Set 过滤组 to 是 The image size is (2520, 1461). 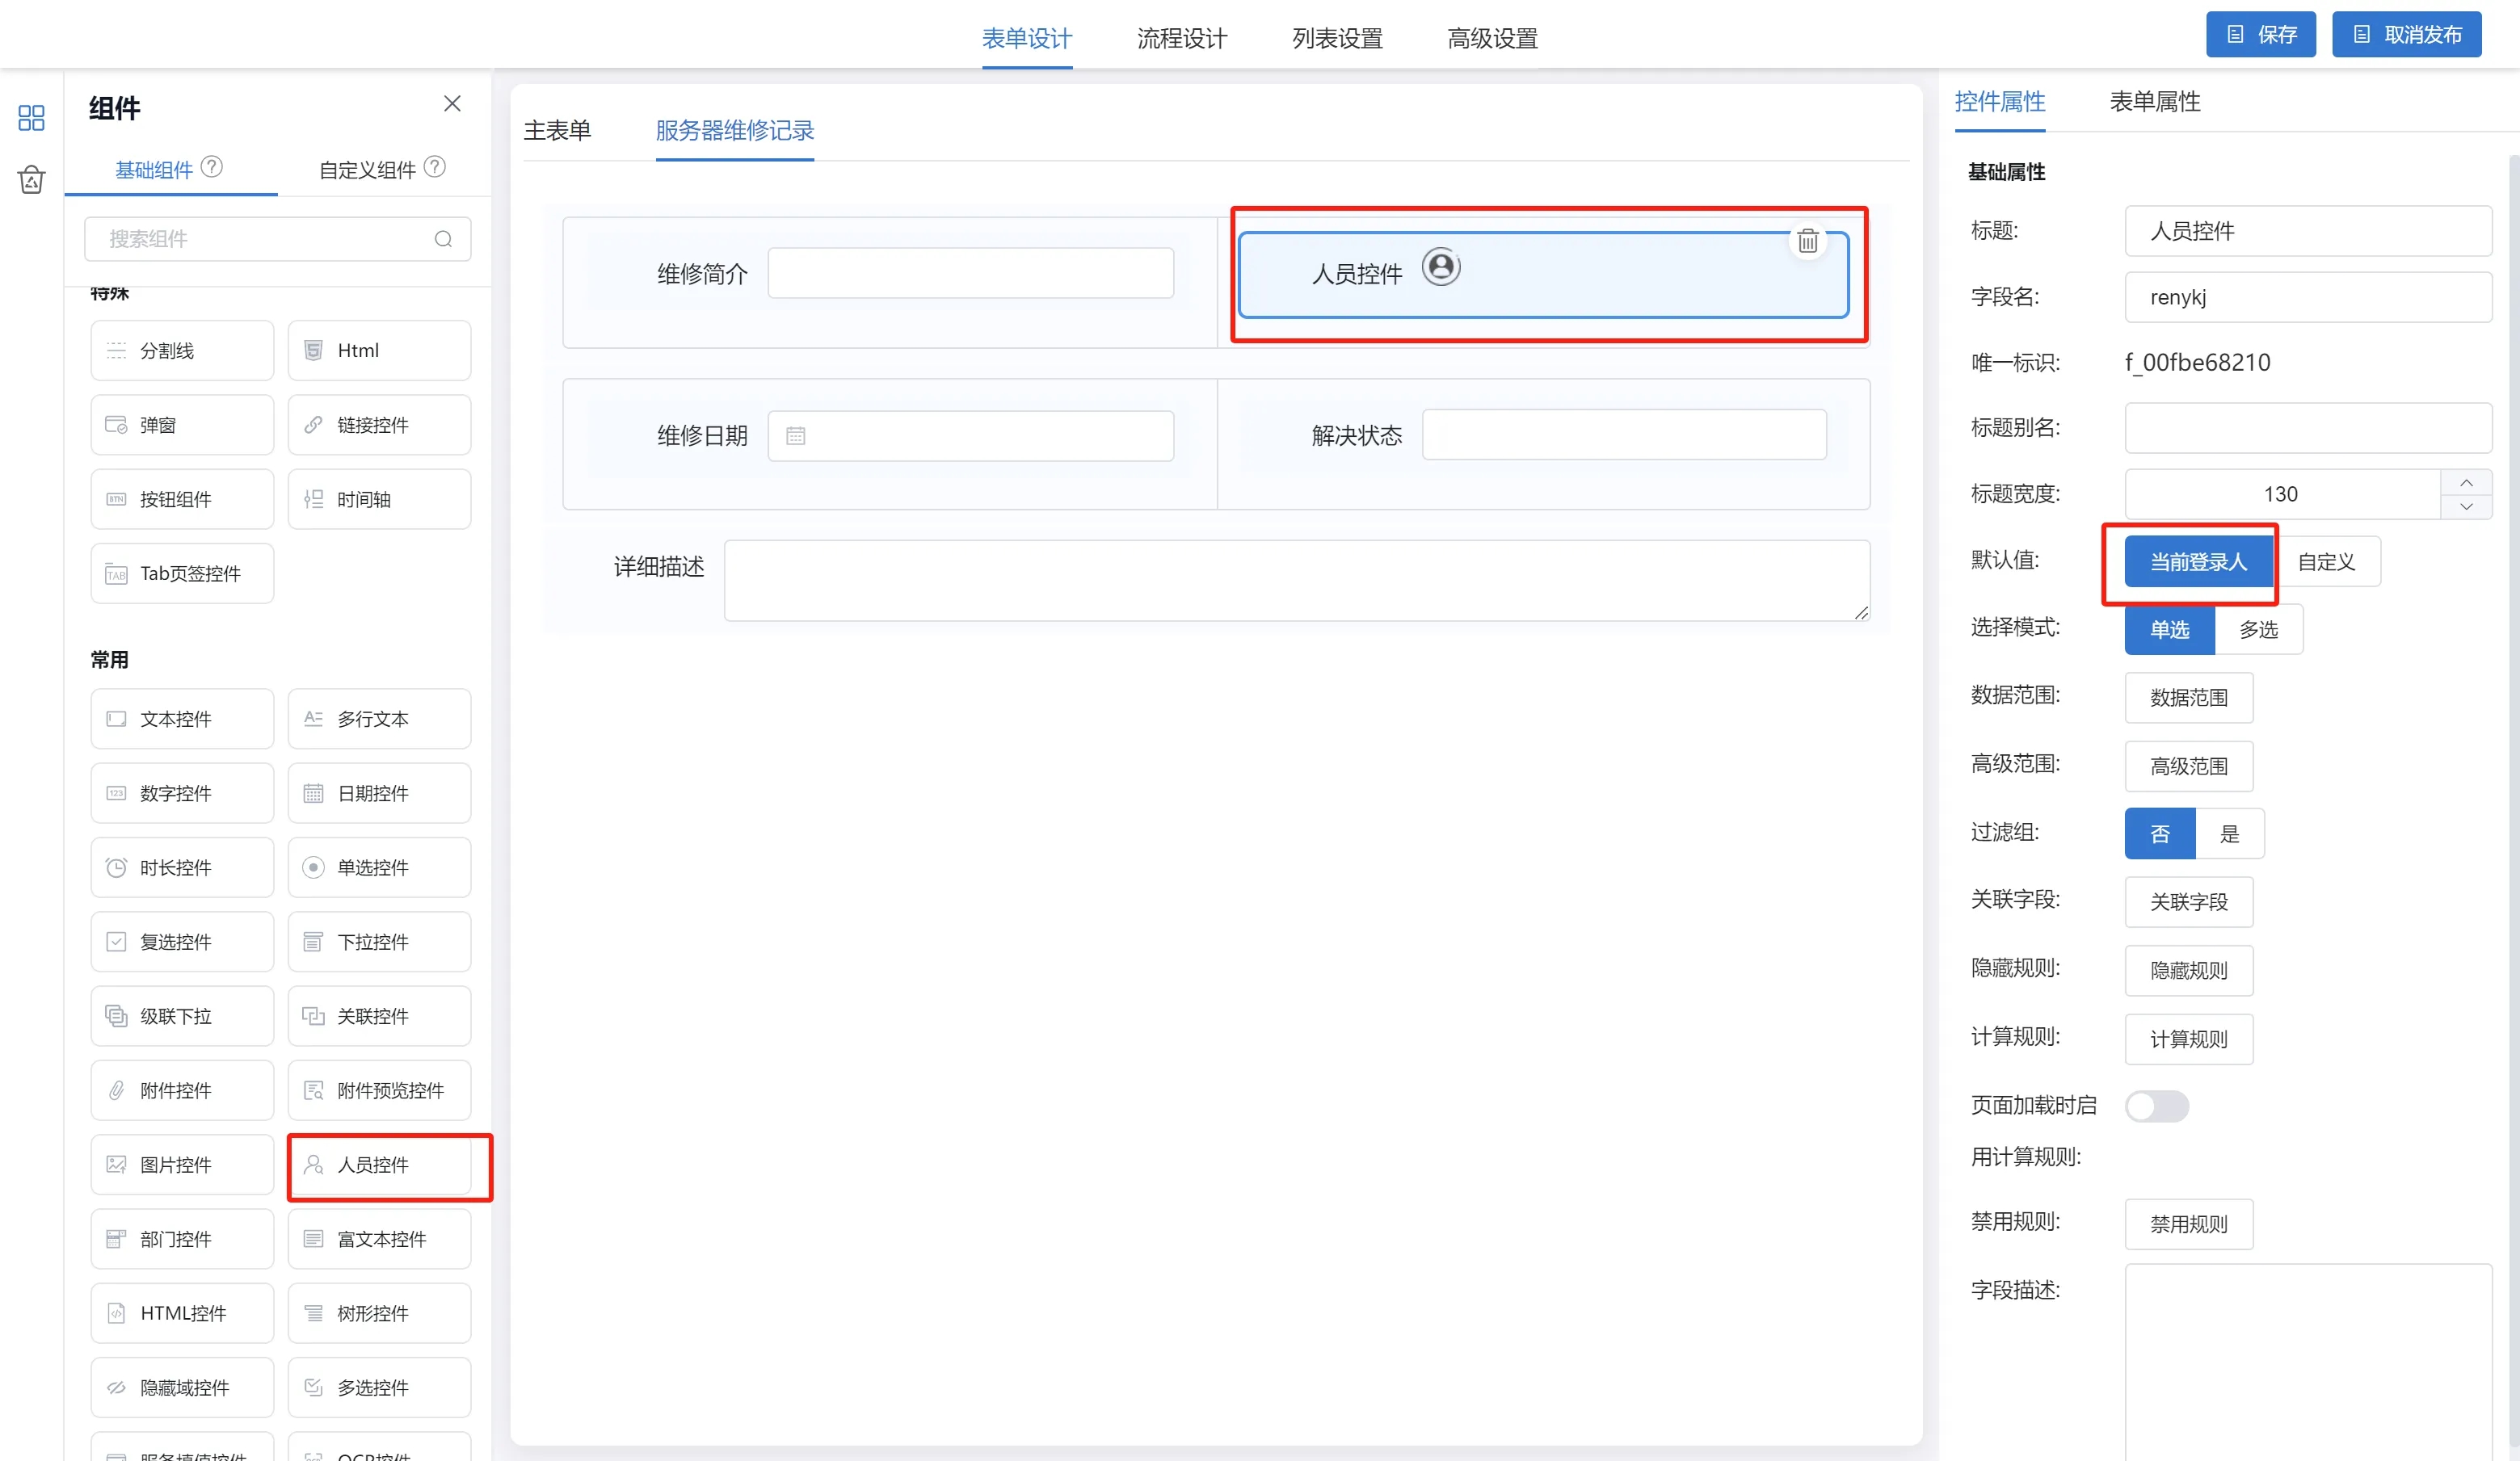pos(2229,833)
